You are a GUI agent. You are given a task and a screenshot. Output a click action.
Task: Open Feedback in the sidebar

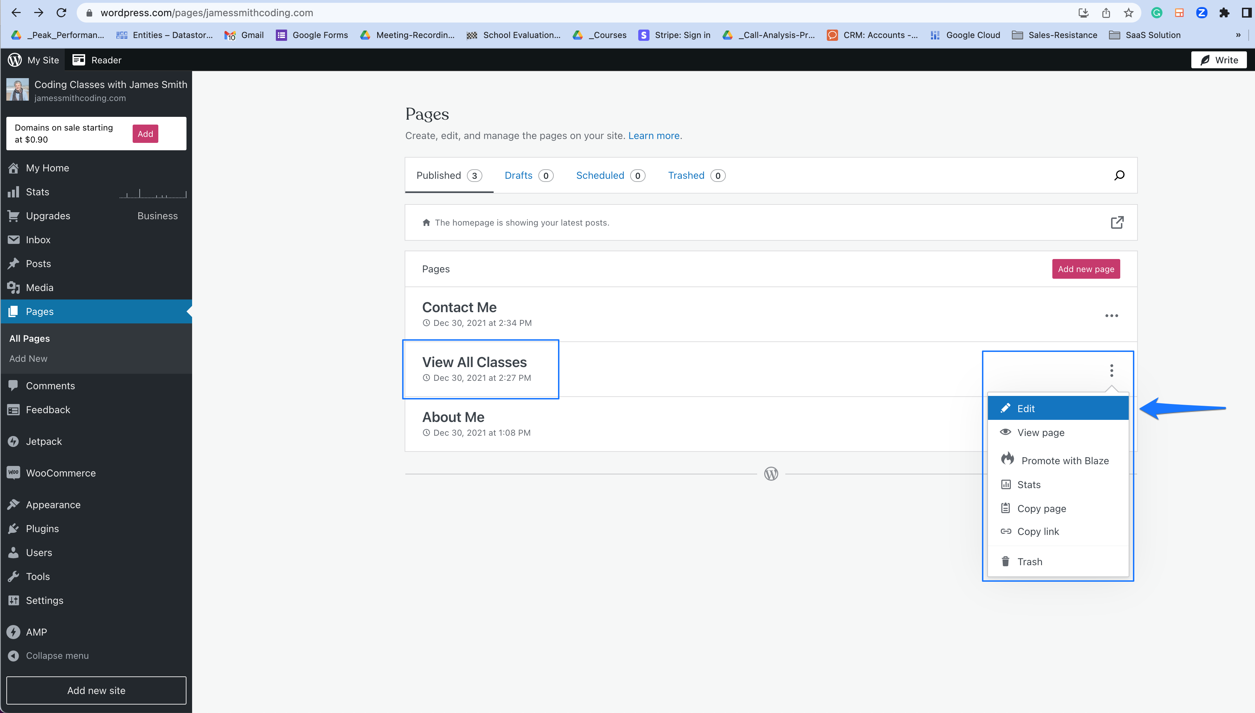pos(96,410)
